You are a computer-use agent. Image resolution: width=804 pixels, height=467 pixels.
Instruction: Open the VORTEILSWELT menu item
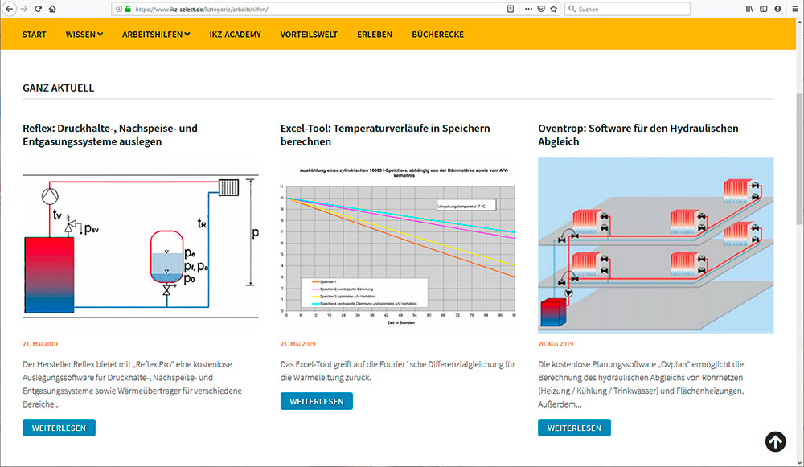309,35
